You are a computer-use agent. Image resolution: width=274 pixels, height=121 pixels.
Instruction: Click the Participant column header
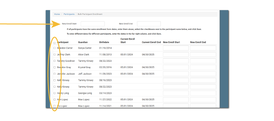[x=63, y=42]
